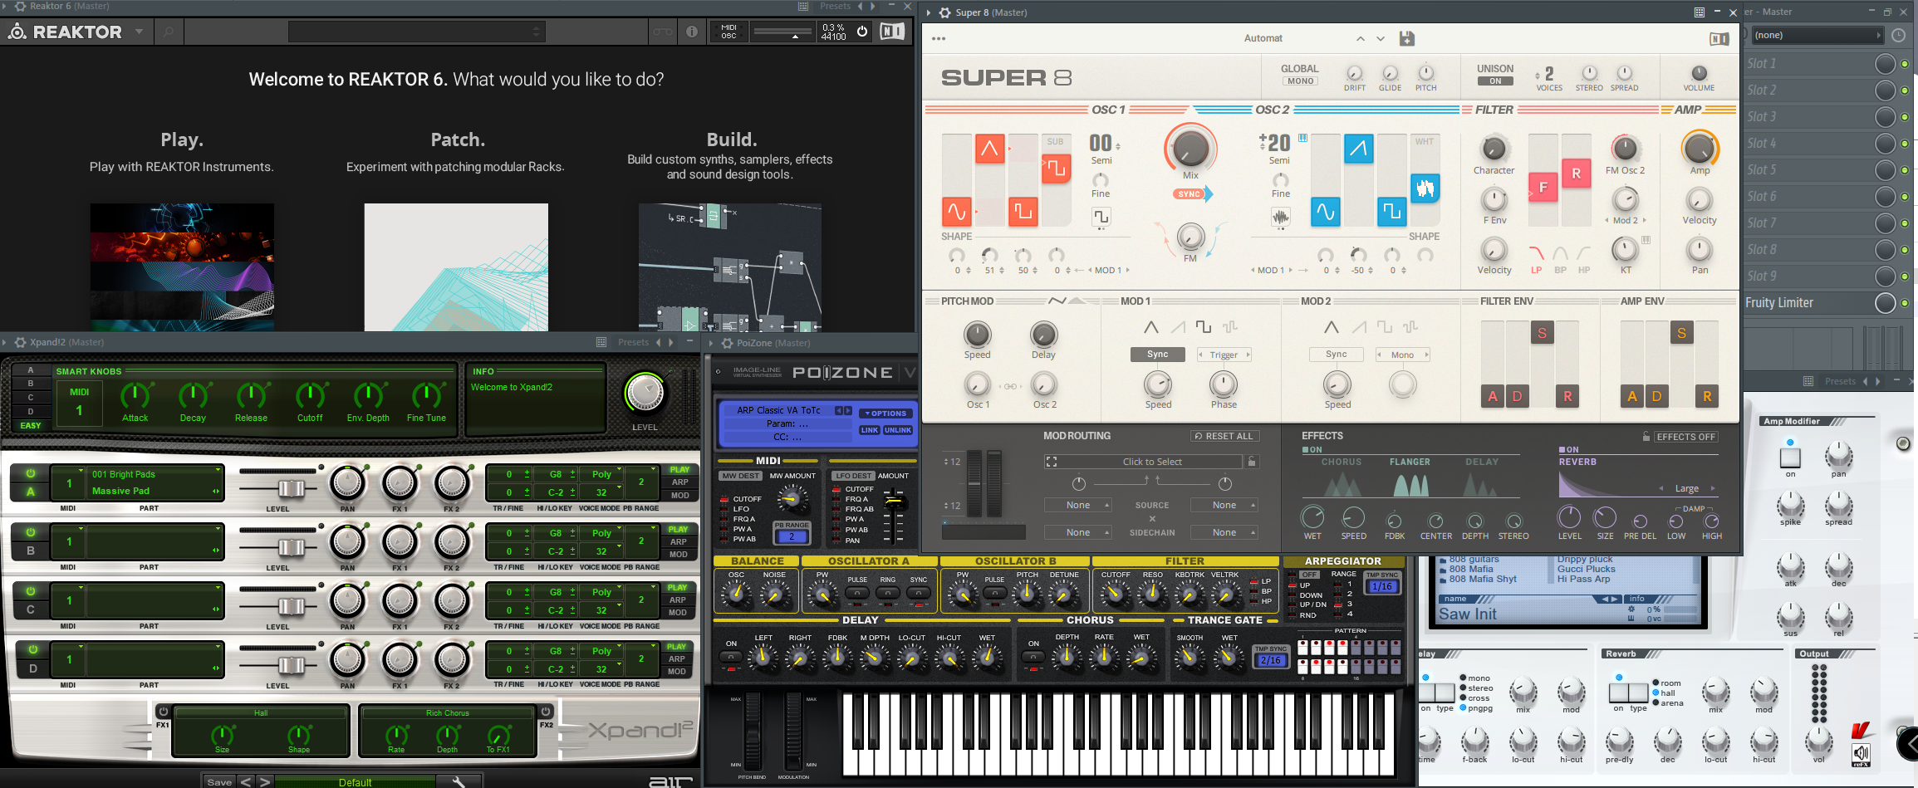Open the PoiZone OPTIONS dropdown
Image resolution: width=1918 pixels, height=788 pixels.
[x=885, y=414]
